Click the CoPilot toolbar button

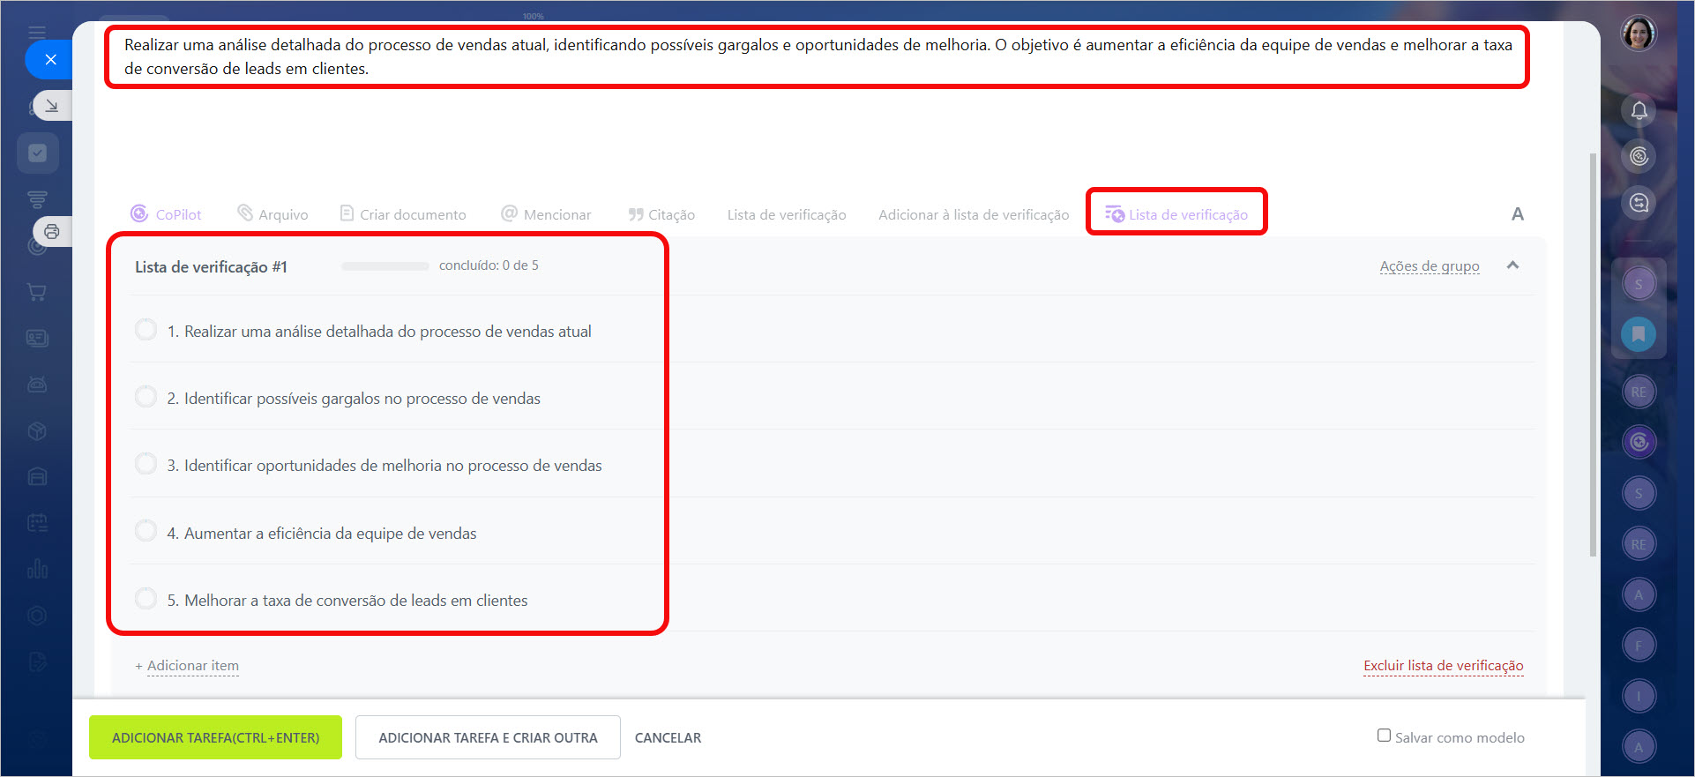pyautogui.click(x=166, y=214)
